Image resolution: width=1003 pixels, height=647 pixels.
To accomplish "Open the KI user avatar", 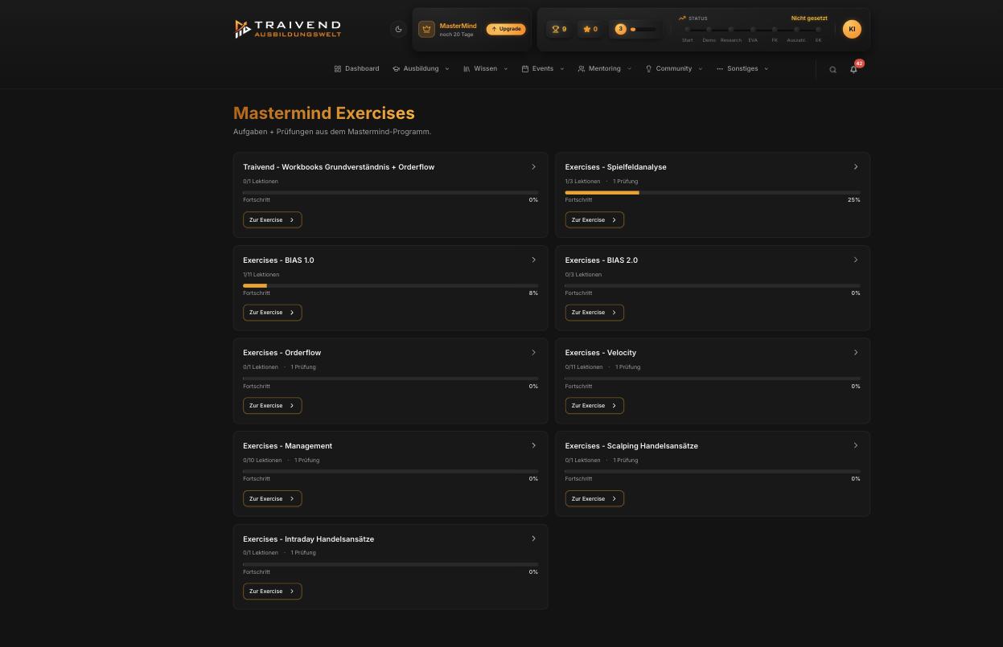I will [x=852, y=29].
